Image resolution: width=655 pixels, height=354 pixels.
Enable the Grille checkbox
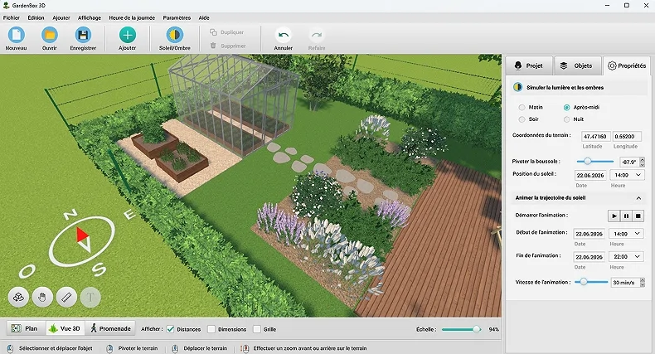pyautogui.click(x=257, y=329)
